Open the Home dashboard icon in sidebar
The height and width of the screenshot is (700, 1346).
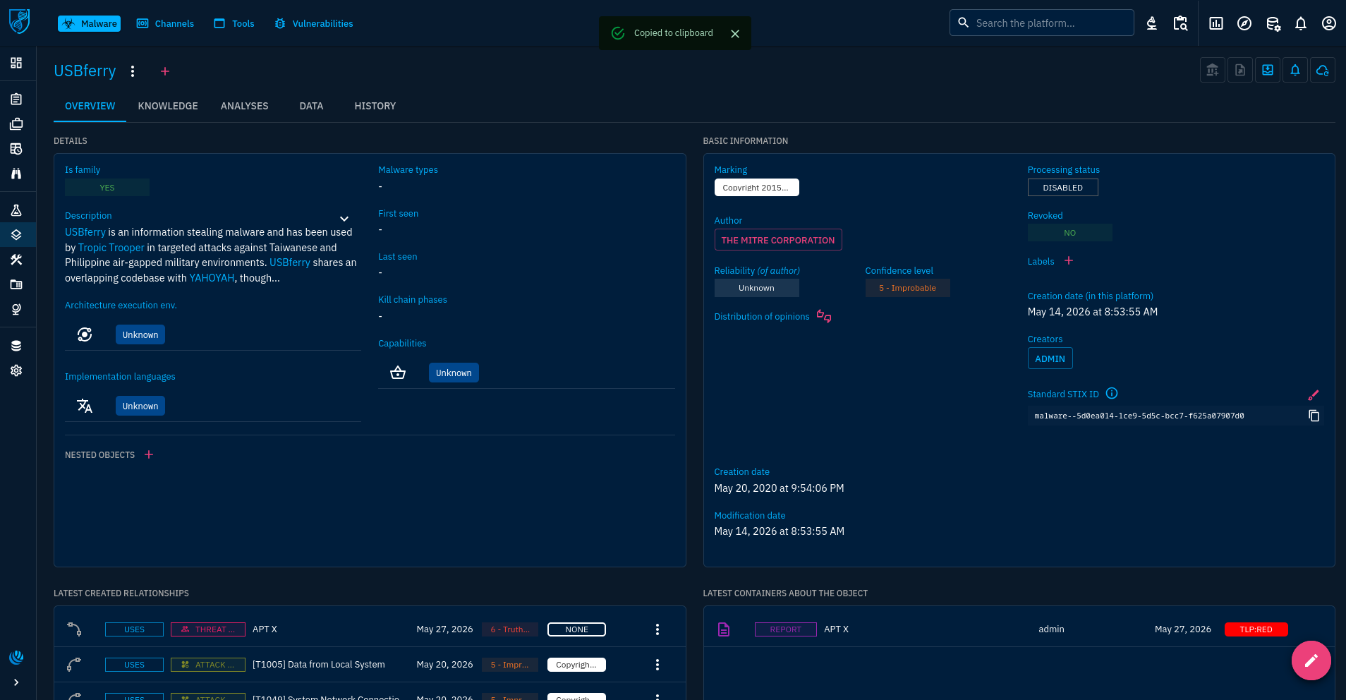coord(16,63)
